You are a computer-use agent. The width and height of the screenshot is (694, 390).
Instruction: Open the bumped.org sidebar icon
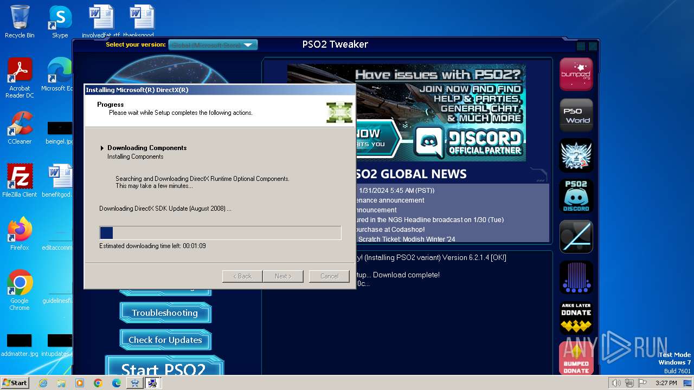[576, 74]
